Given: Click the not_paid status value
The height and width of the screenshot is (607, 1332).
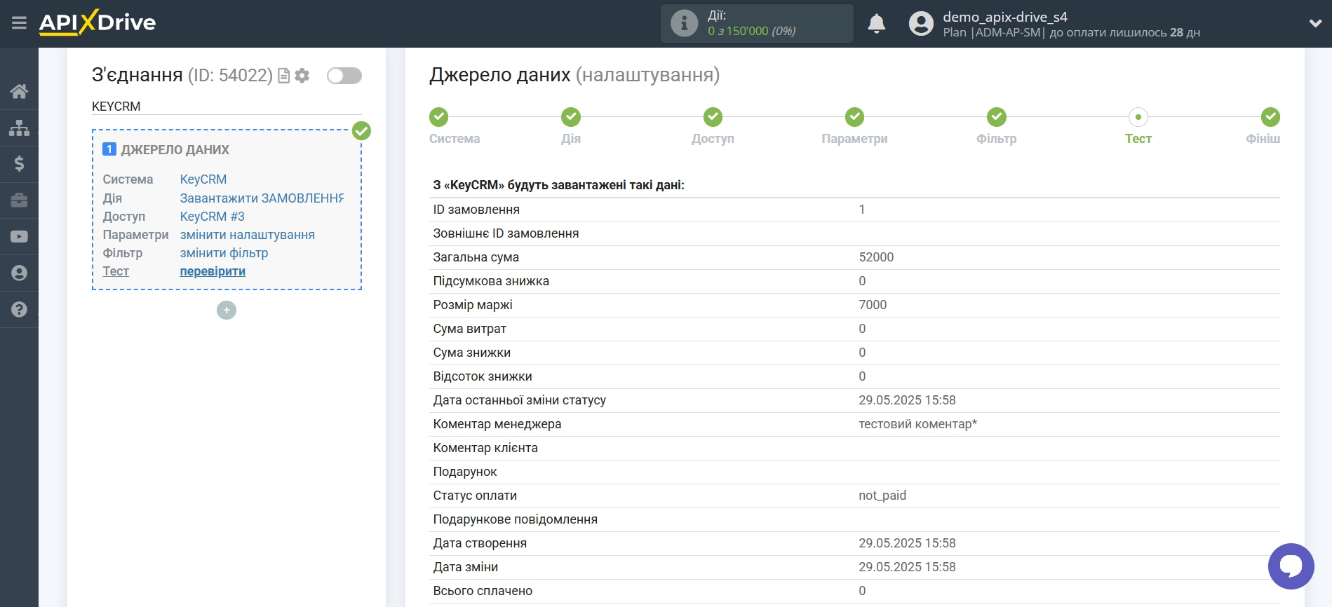Looking at the screenshot, I should click(882, 496).
